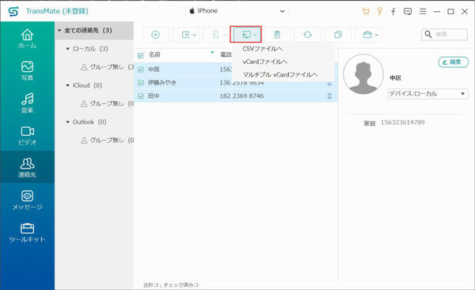The width and height of the screenshot is (475, 290).
Task: Uncheck the 田中 contact checkbox
Action: click(x=141, y=96)
